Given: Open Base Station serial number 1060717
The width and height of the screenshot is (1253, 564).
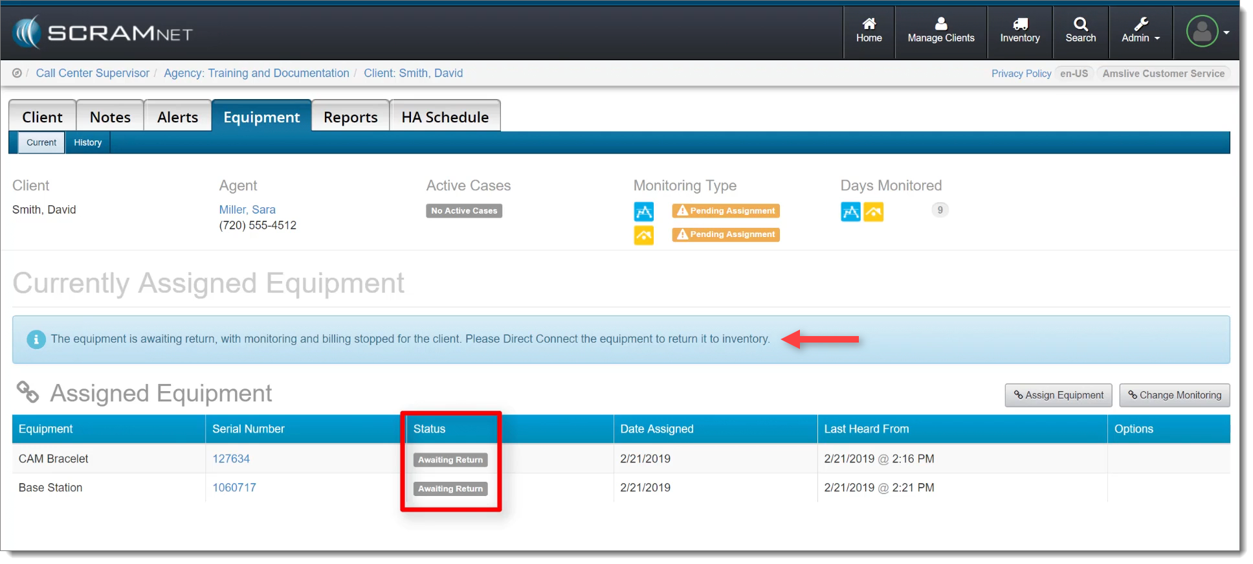Looking at the screenshot, I should [234, 488].
